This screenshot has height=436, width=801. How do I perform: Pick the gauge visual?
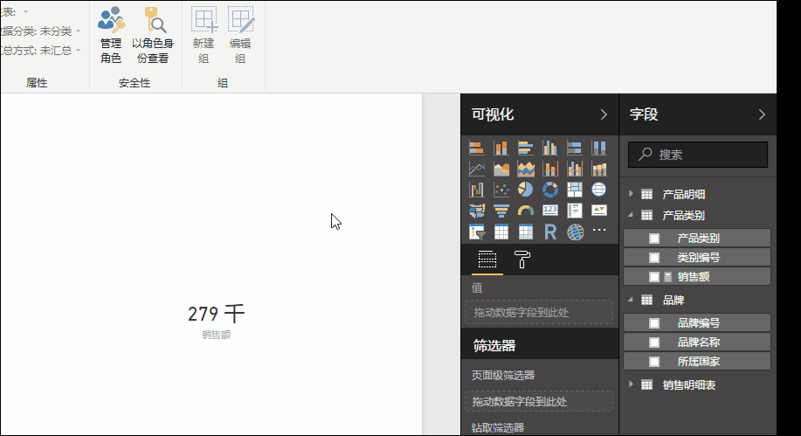point(525,211)
